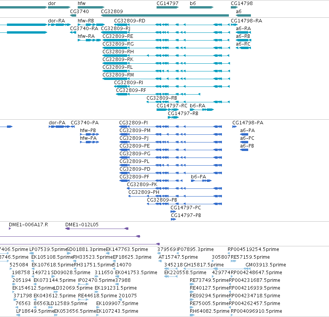Click the DME1-012L05 purple clone span
Image resolution: width=329 pixels, height=317 pixels.
(97, 229)
